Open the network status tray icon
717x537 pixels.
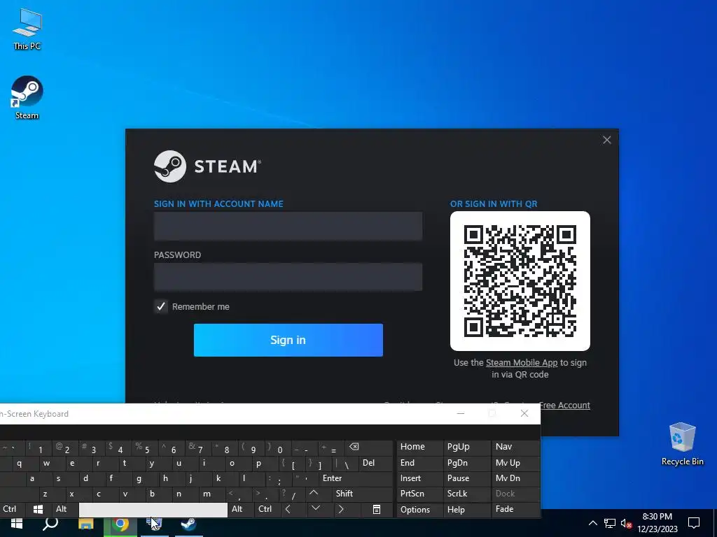coord(610,523)
